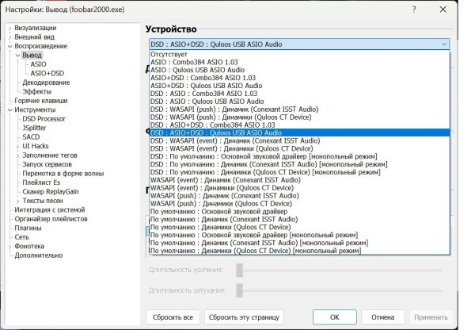Choose ASIO+DSD : Combo384 ASIO 1.03
475x330 pixels.
[299, 78]
